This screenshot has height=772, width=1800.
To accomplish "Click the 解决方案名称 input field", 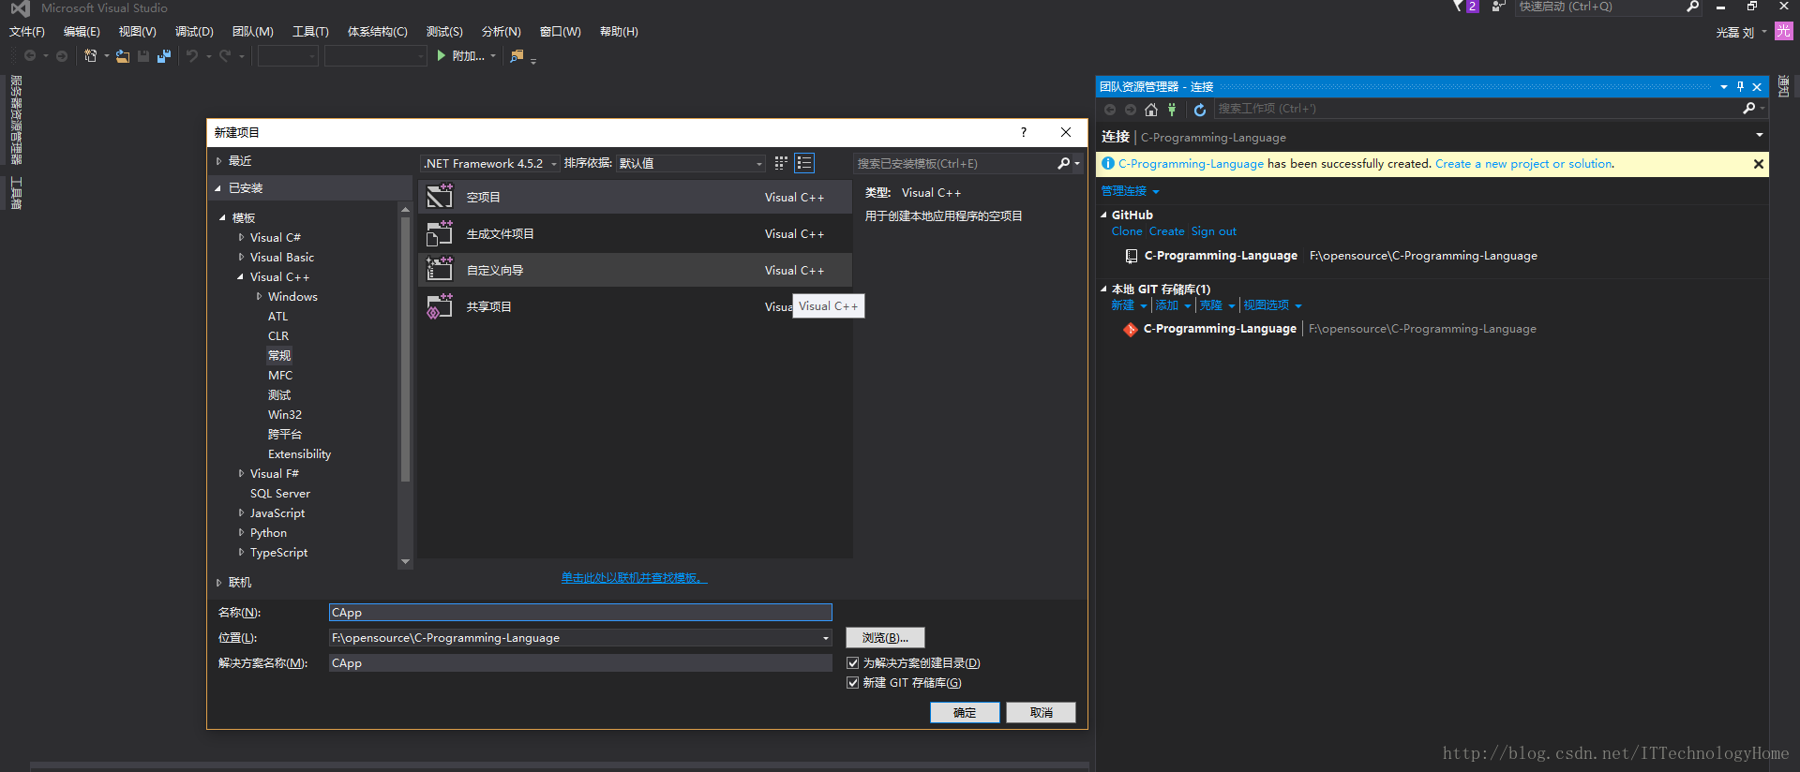I will [x=580, y=663].
